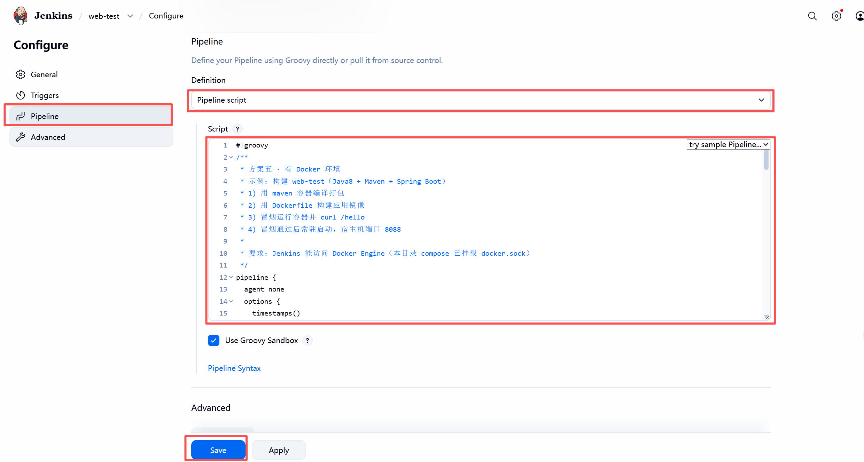Click the Pipeline flow icon in sidebar
This screenshot has width=864, height=462.
[x=21, y=116]
